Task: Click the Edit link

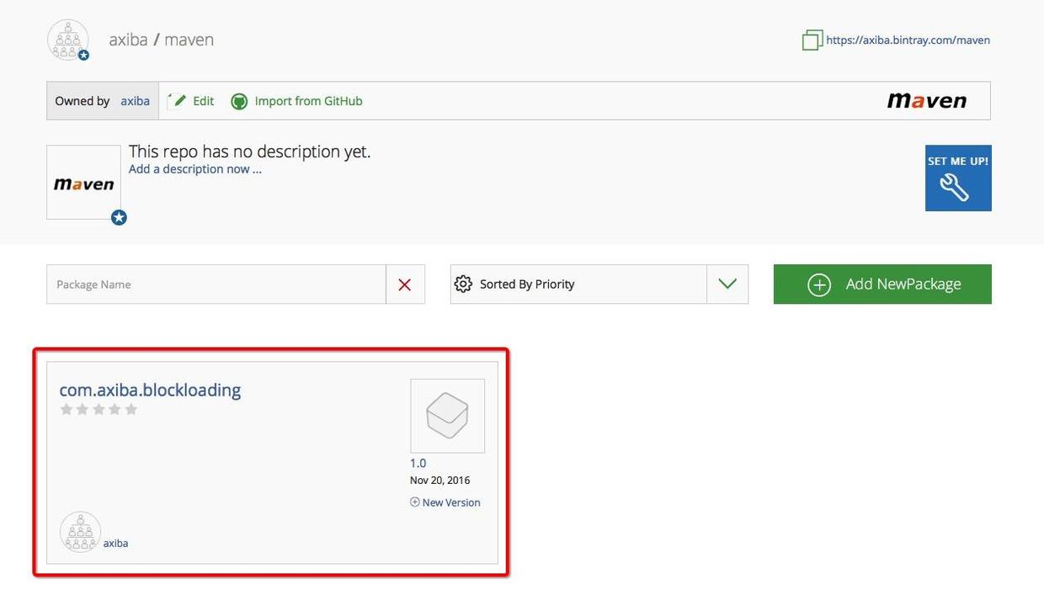Action: coord(203,101)
